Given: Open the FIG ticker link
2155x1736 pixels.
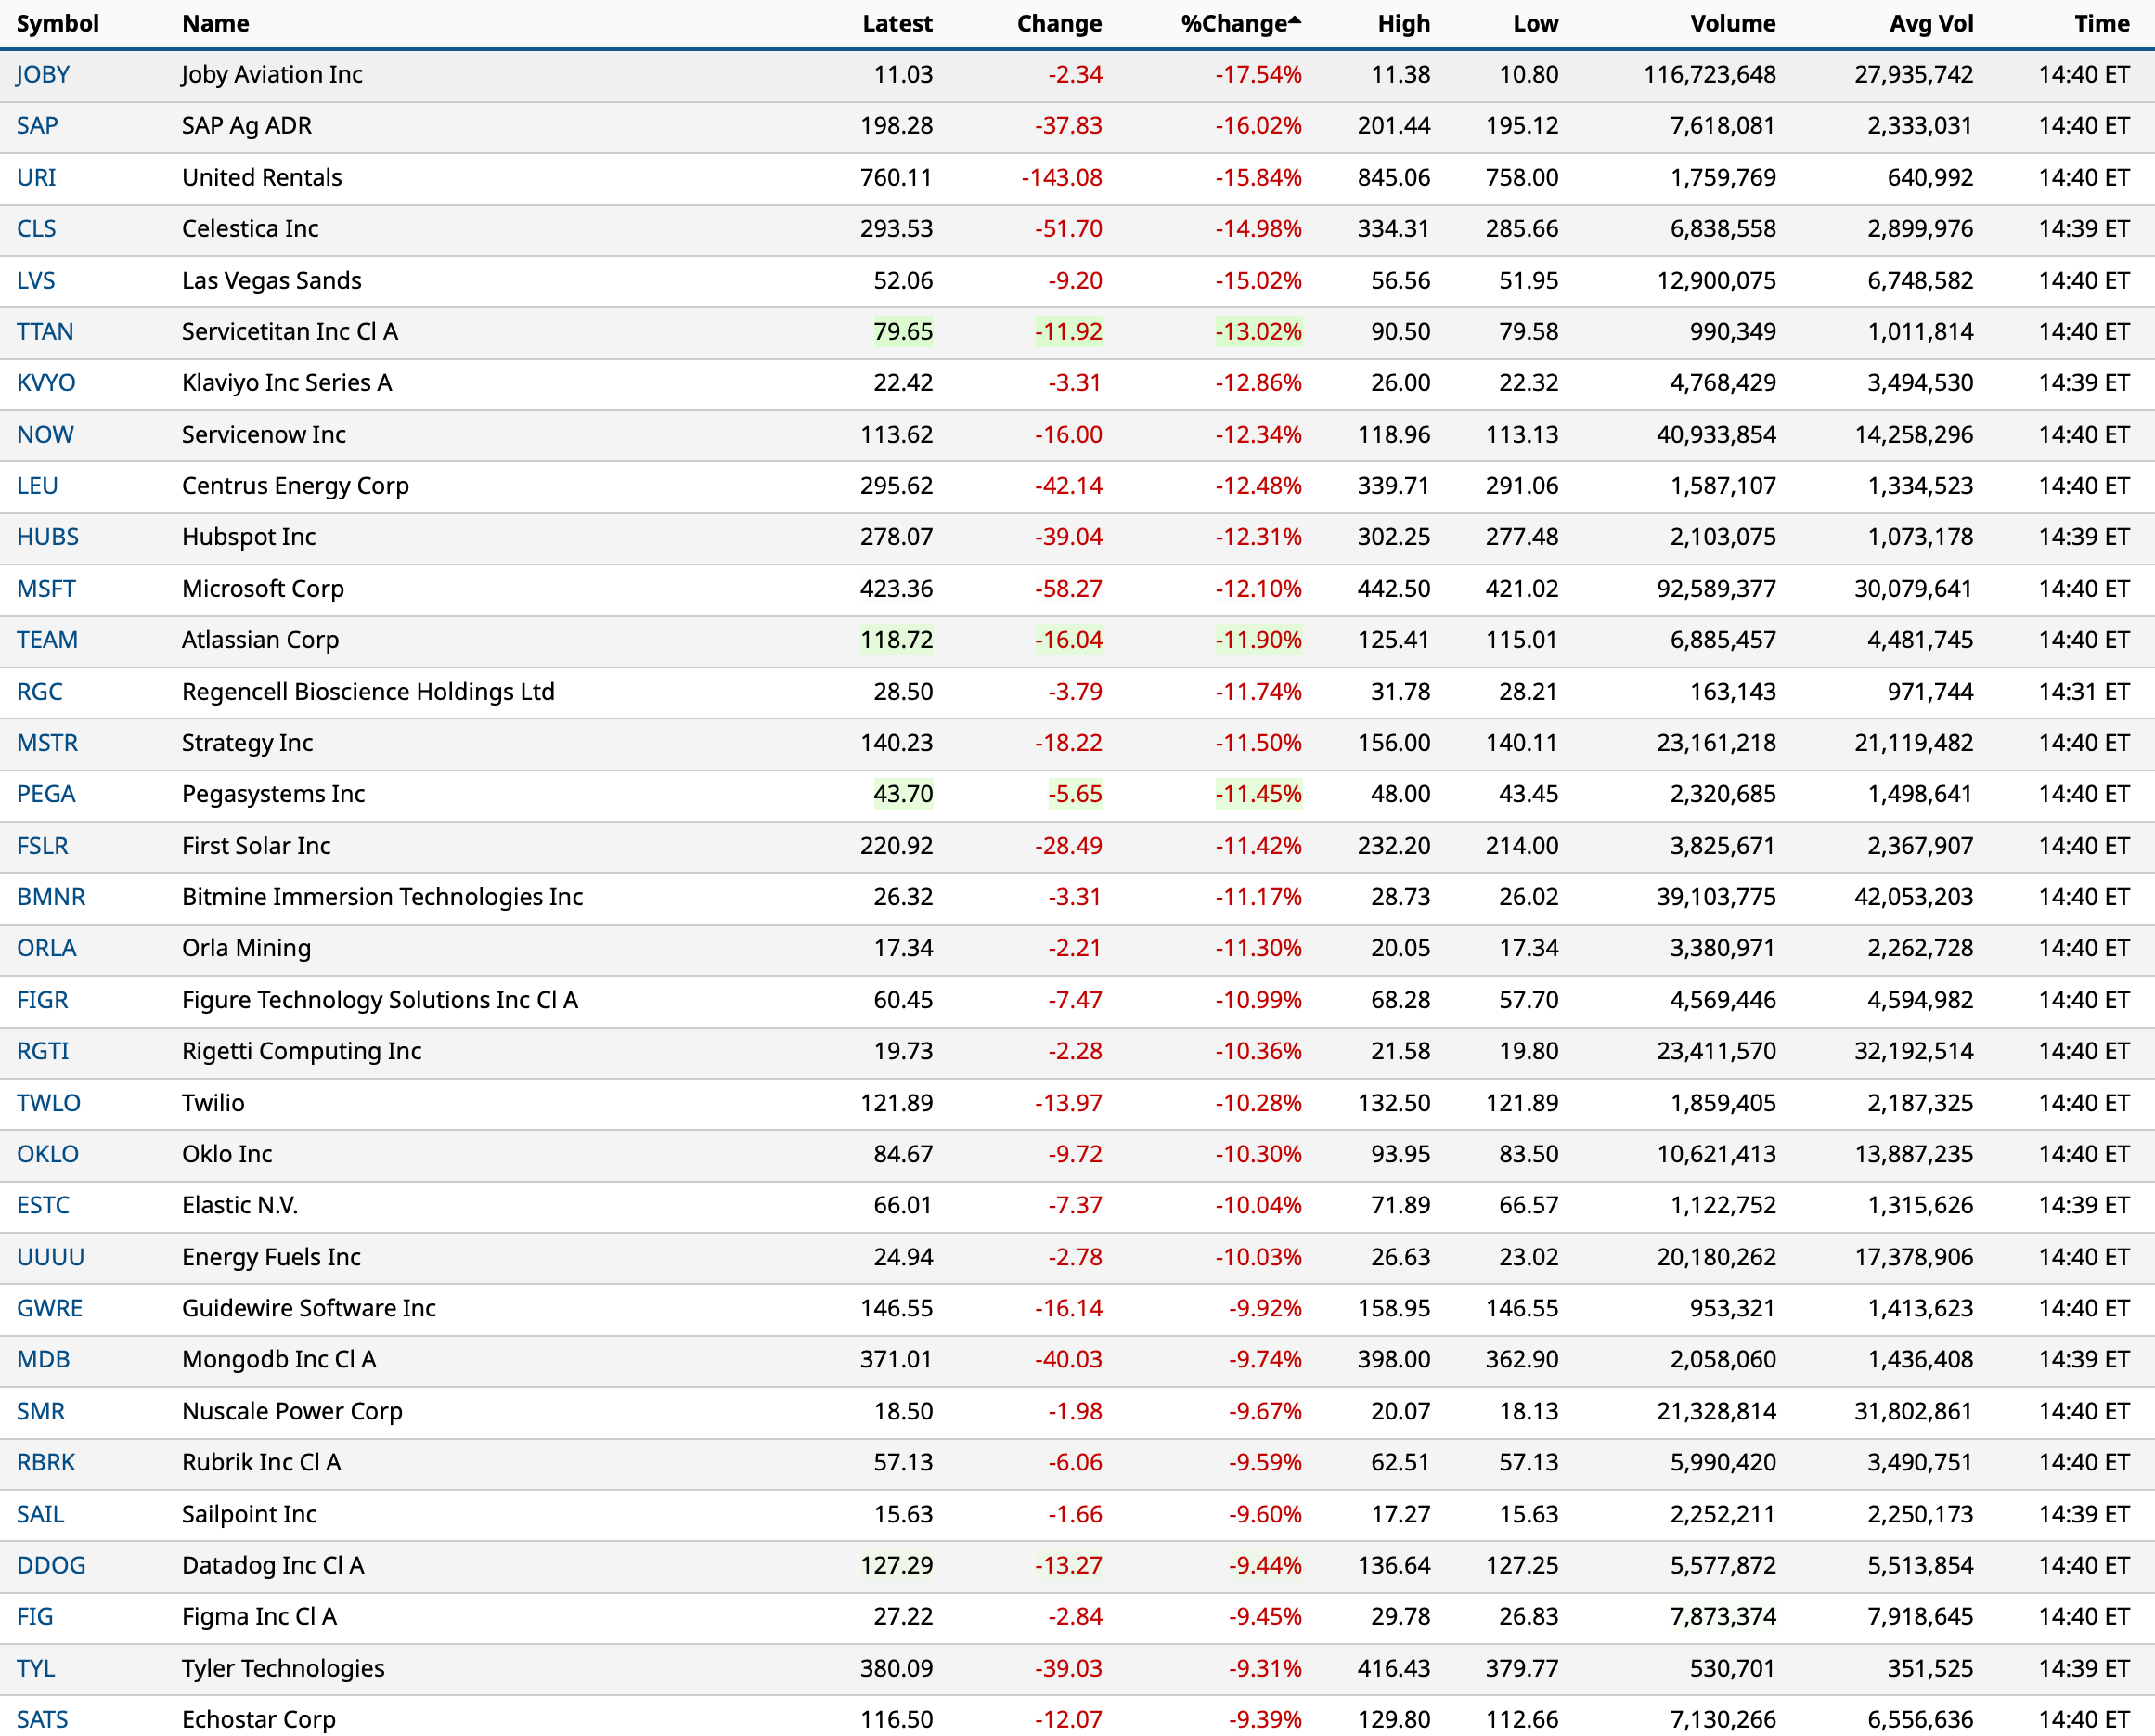Looking at the screenshot, I should tap(35, 1617).
